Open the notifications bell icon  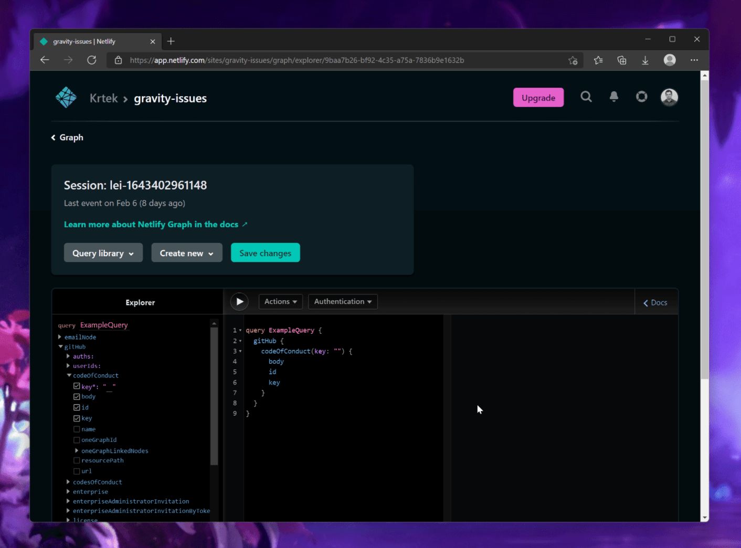[614, 97]
